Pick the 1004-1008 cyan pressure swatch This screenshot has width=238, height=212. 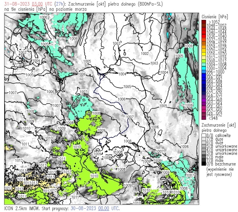204,65
